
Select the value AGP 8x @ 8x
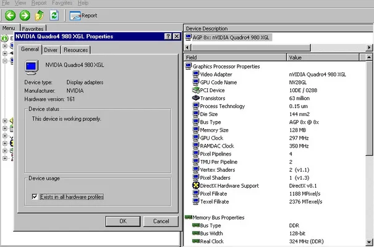(304, 122)
